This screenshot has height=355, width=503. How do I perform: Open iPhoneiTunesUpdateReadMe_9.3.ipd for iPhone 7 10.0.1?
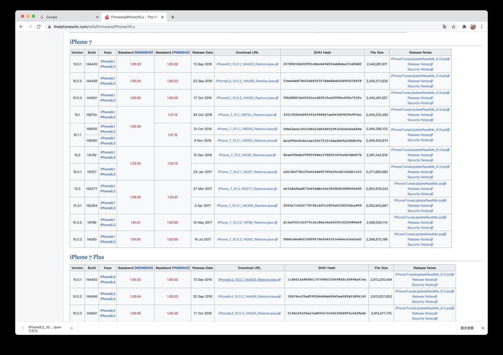(420, 59)
